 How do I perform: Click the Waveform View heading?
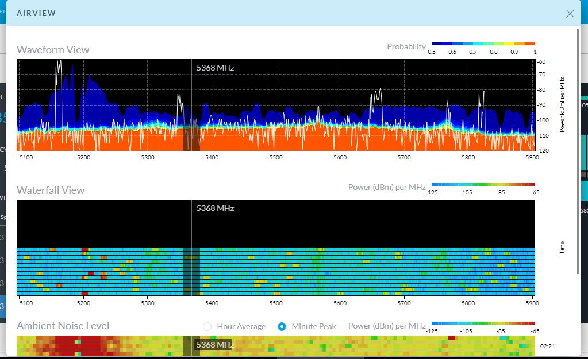pyautogui.click(x=53, y=50)
